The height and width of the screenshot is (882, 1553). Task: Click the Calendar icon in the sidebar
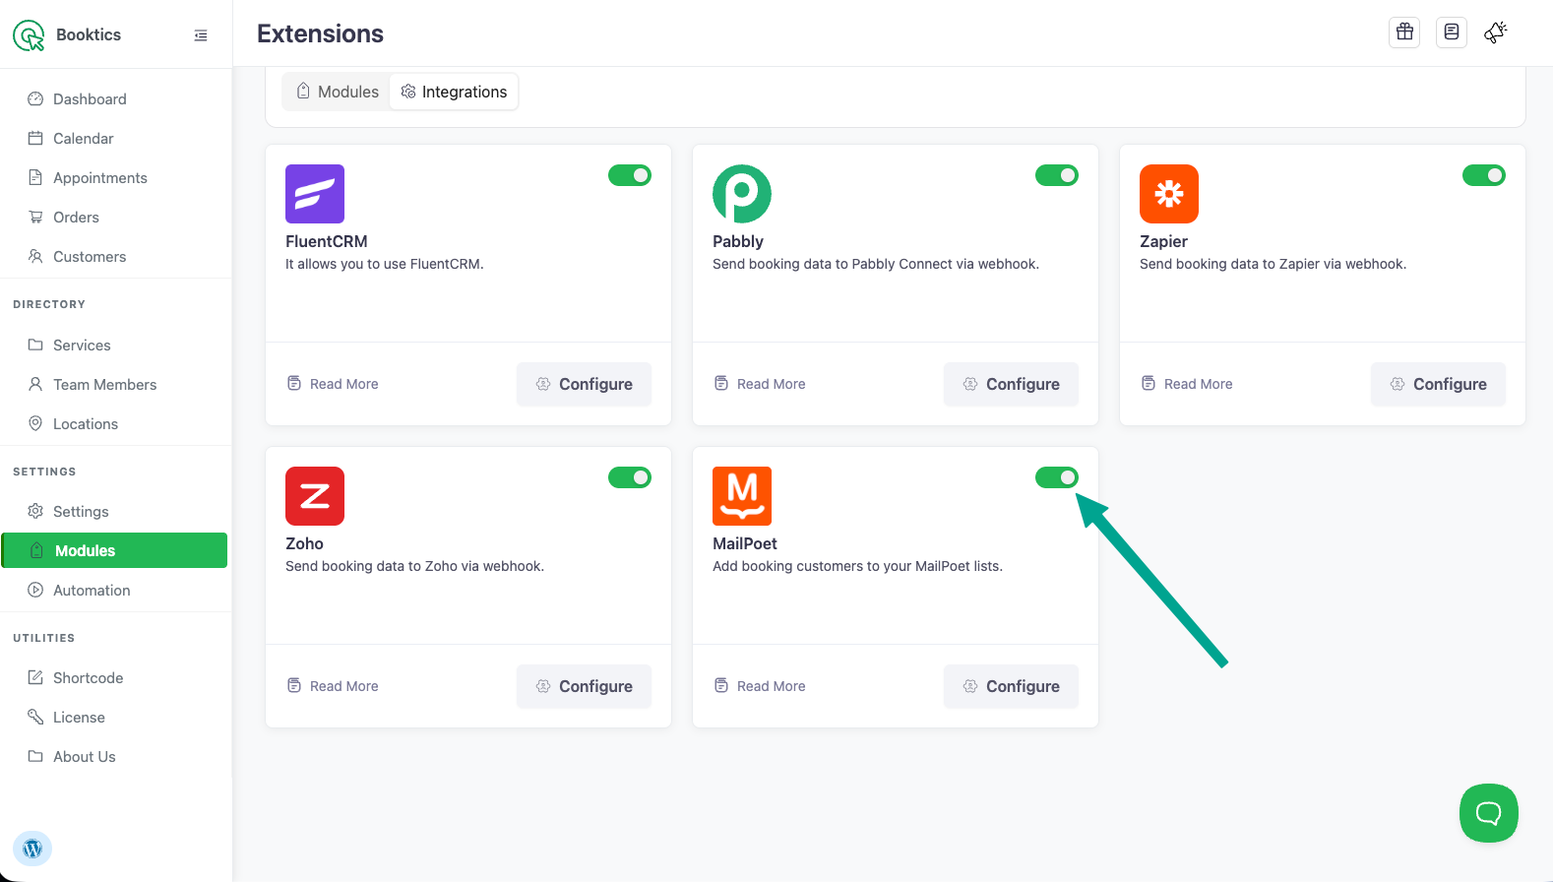coord(35,138)
